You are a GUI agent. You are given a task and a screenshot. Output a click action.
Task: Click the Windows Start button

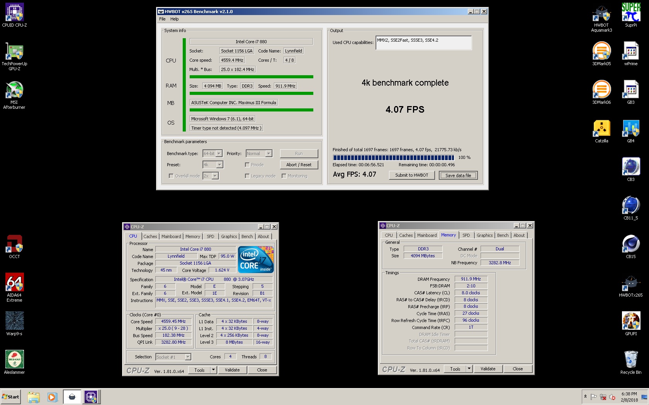(10, 397)
